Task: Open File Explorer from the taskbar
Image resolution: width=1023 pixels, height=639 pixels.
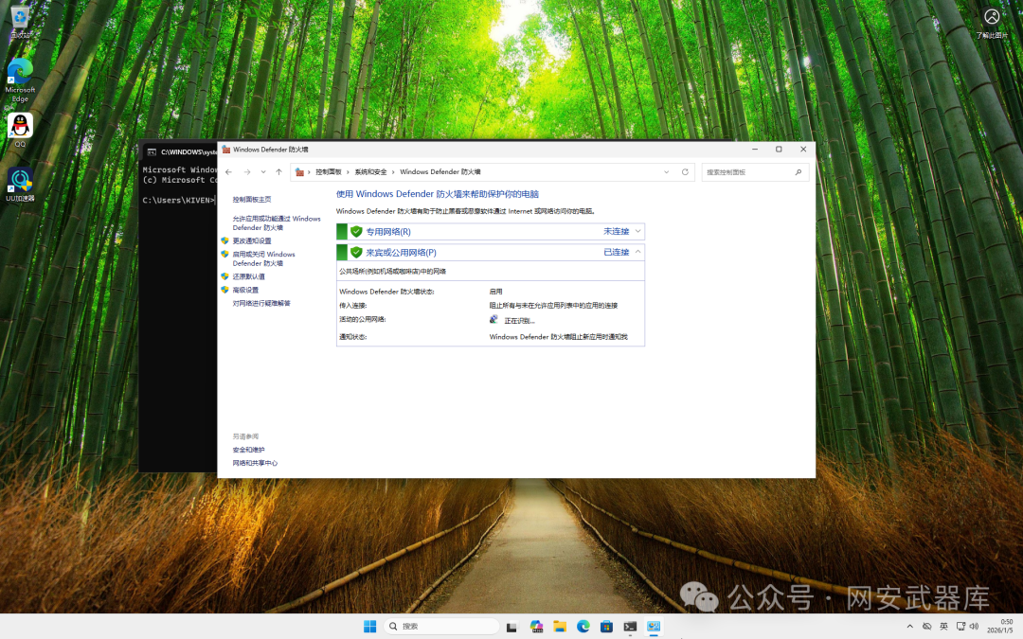Action: point(560,627)
